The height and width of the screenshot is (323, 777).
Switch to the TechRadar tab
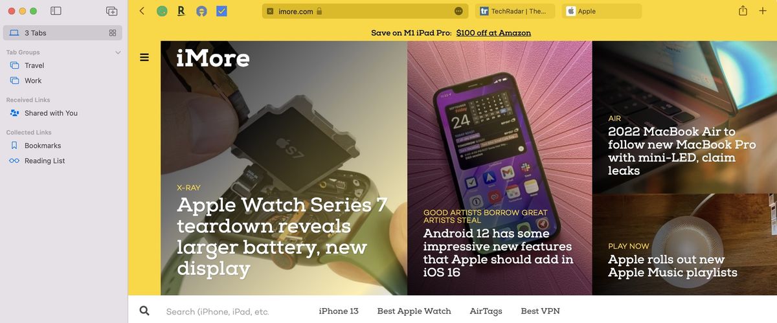[x=515, y=11]
